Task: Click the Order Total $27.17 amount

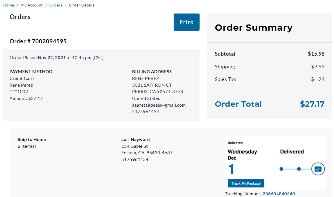Action: 312,104
